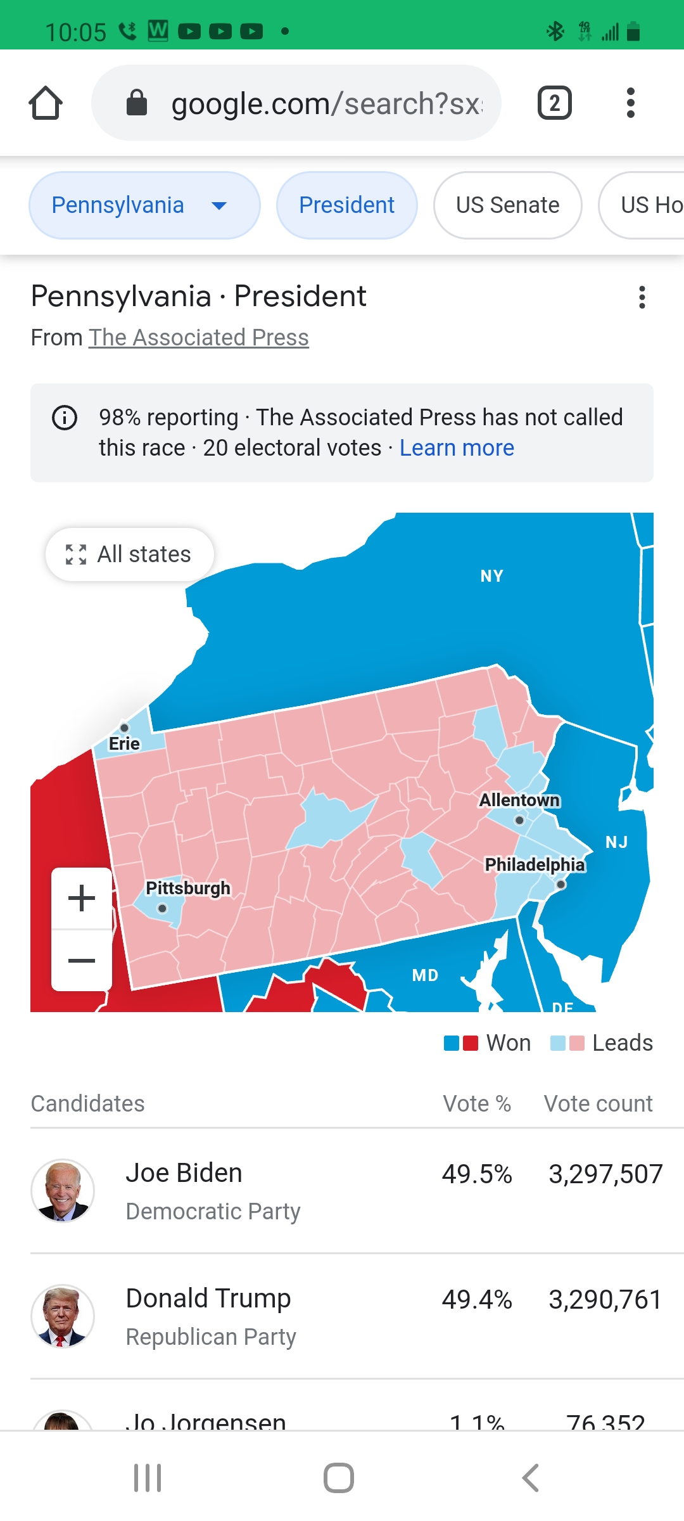
Task: Tap Donald Trump's candidate photo
Action: click(63, 1316)
